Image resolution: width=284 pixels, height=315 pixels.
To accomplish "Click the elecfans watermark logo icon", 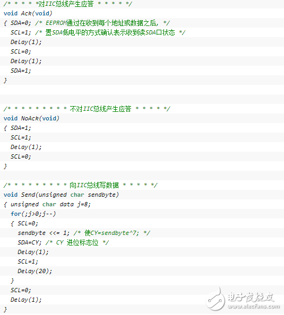I will pos(216,299).
